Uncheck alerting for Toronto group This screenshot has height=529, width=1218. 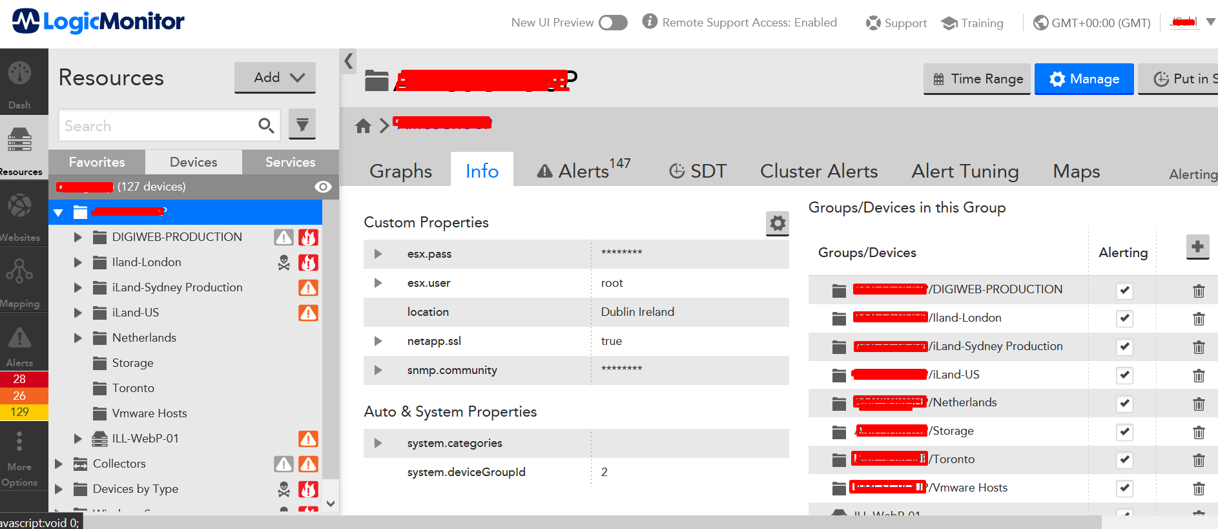[1124, 460]
